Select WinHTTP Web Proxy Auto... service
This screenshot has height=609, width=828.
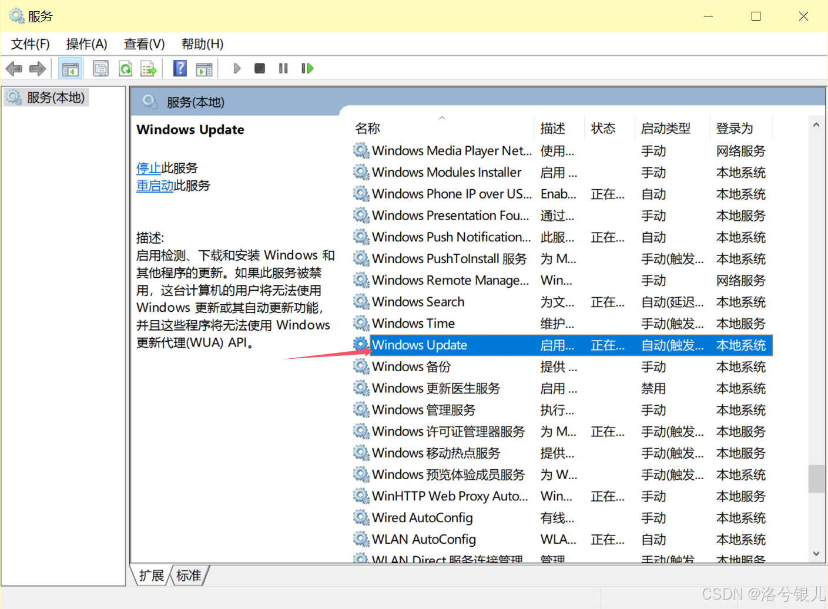click(x=562, y=496)
